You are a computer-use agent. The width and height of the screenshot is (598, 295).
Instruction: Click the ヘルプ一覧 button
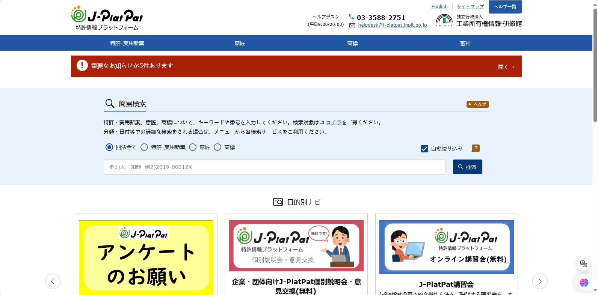[505, 7]
